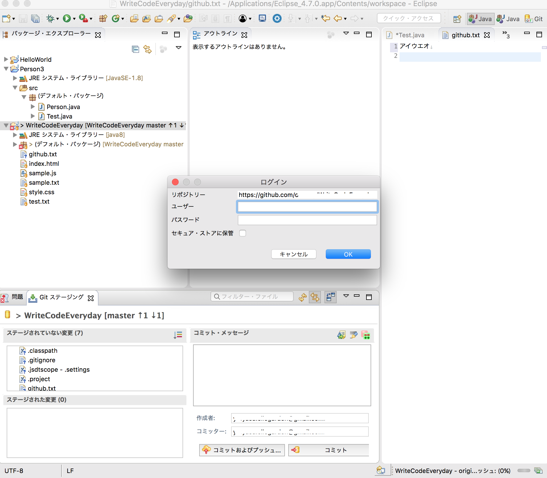Open the Outline view menu dropdown
Viewport: 547px width, 478px height.
tap(346, 33)
